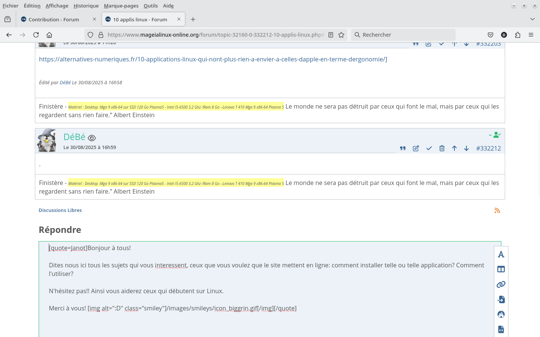This screenshot has width=540, height=337.
Task: Open the RSS feed icon
Action: tap(497, 210)
